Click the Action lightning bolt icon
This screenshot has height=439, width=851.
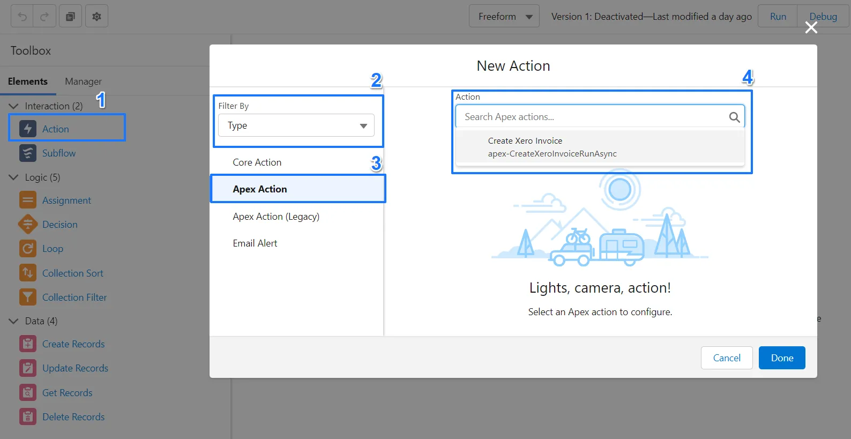[x=28, y=129]
